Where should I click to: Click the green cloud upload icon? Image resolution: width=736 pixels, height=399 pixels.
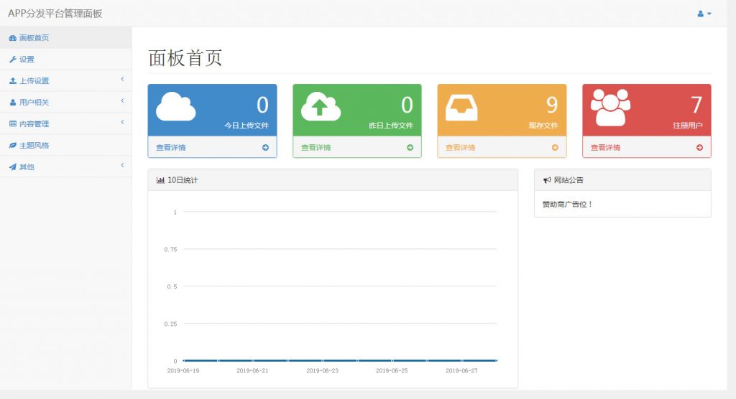tap(321, 106)
